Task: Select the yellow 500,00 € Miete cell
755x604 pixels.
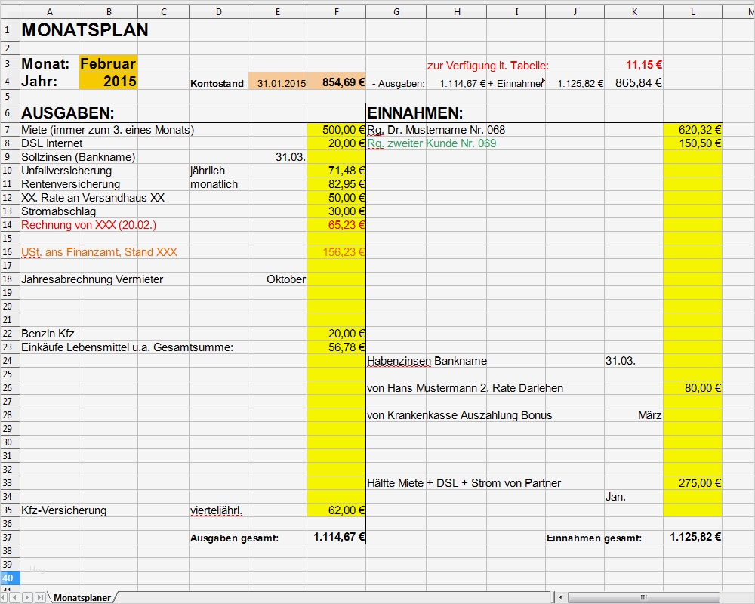Action: pyautogui.click(x=336, y=129)
